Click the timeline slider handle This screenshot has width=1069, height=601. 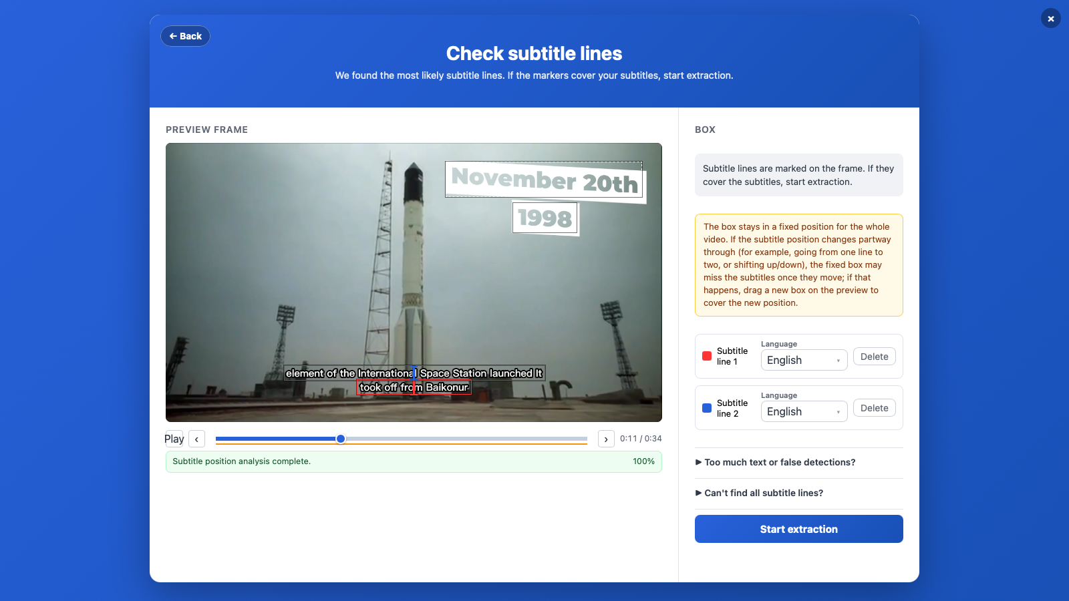click(x=341, y=439)
